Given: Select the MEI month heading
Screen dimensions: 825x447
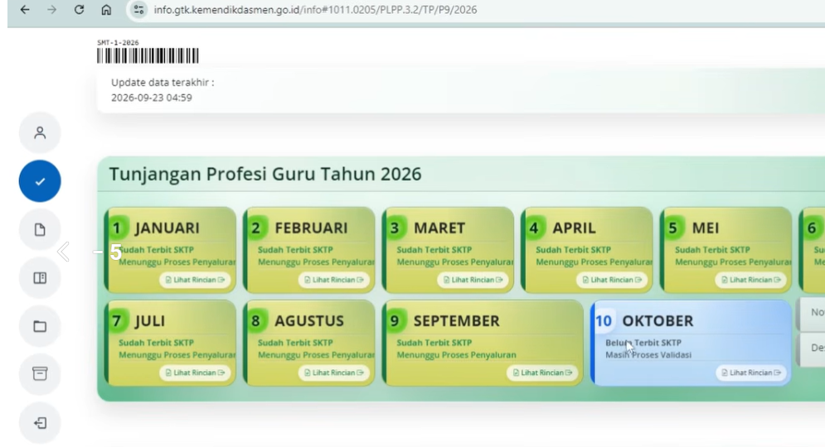Looking at the screenshot, I should tap(705, 228).
